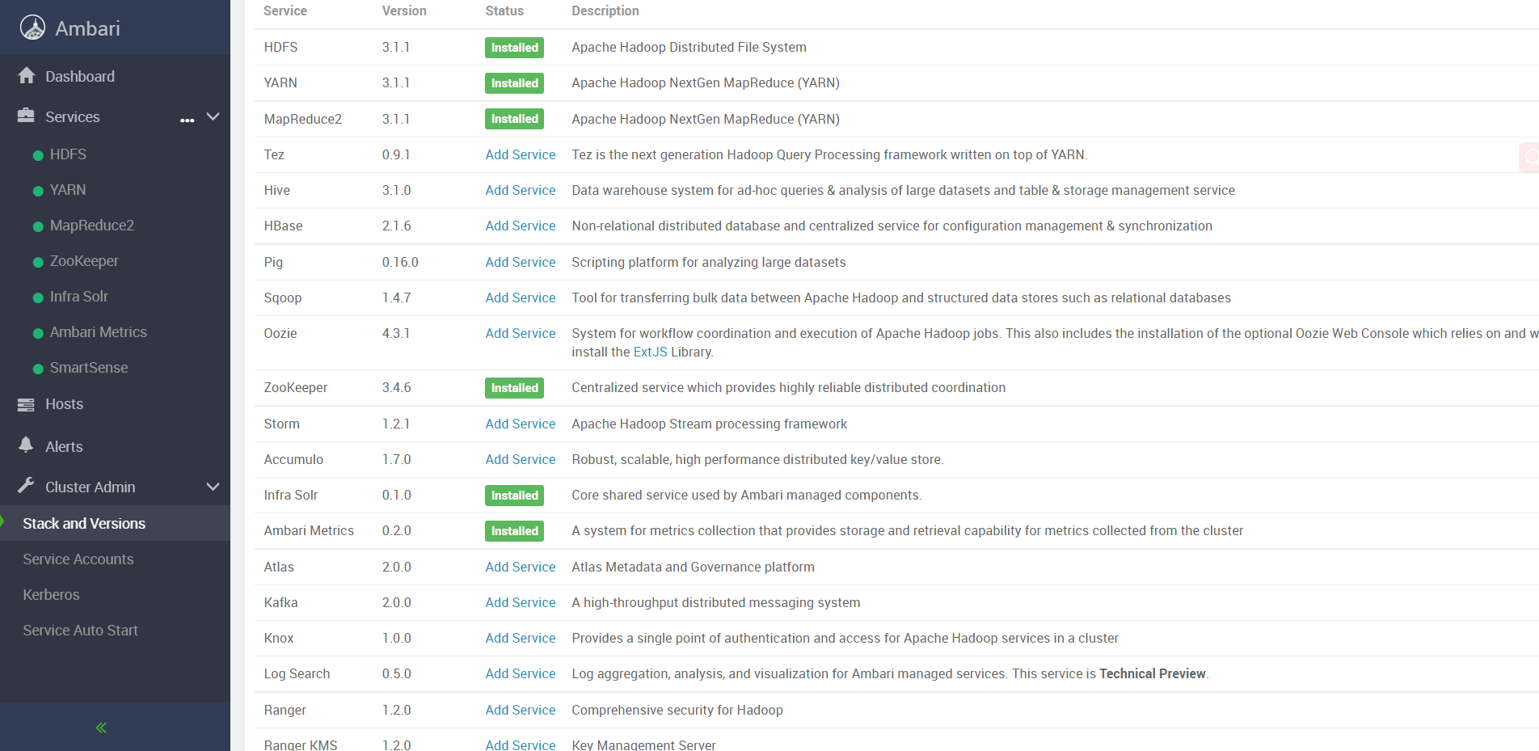The height and width of the screenshot is (751, 1539).
Task: Click the Cluster Admin wrench icon
Action: [26, 486]
